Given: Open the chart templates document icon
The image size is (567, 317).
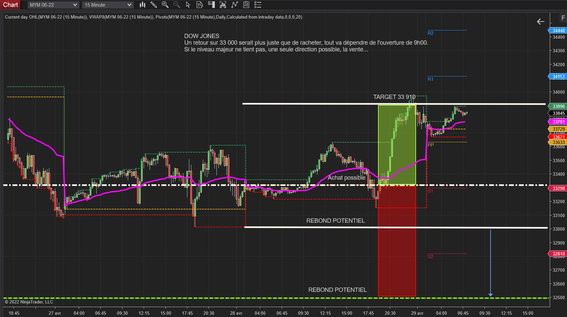Looking at the screenshot, I should click(x=246, y=5).
